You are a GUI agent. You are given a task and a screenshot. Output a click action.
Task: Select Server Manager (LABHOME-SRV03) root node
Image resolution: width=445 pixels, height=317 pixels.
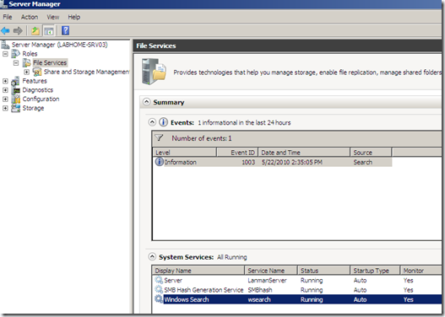[60, 45]
